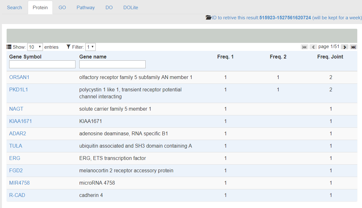Open the Show entries count dropdown

(x=35, y=47)
